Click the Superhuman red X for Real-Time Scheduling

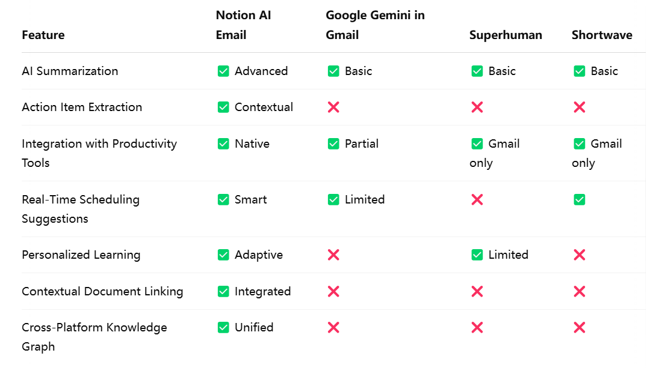point(477,200)
